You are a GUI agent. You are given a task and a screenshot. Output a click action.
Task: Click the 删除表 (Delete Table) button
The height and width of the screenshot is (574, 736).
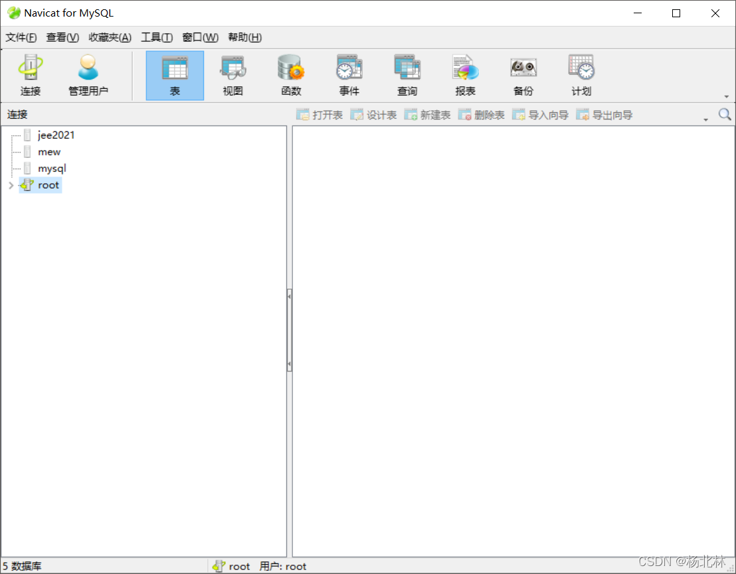point(482,115)
